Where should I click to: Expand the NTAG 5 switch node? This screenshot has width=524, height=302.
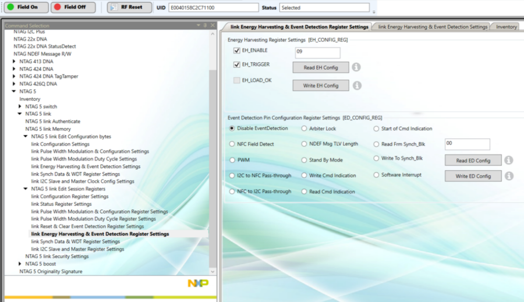pos(20,106)
